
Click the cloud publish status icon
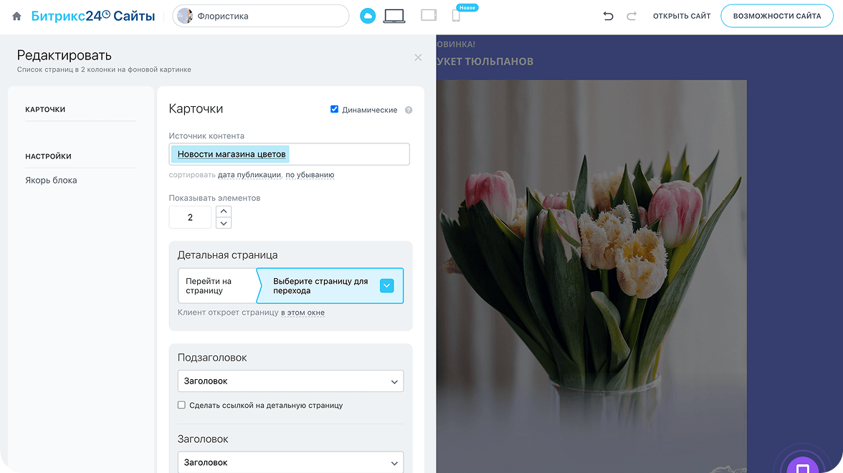click(x=368, y=16)
